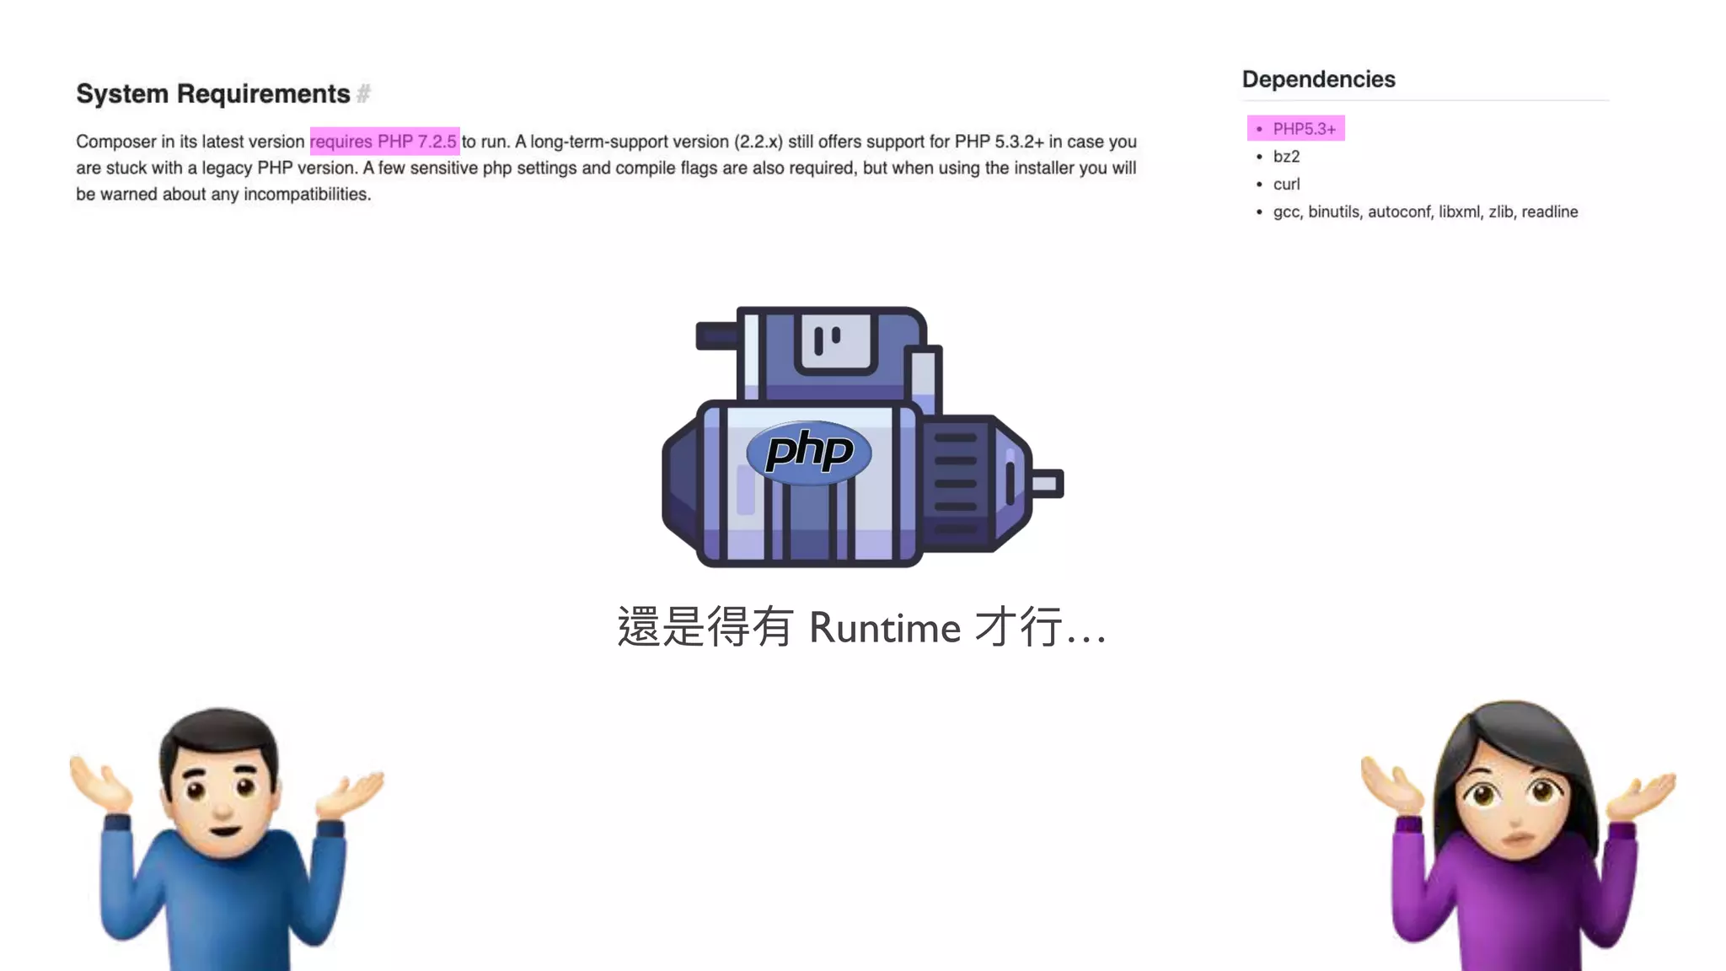This screenshot has width=1726, height=971.
Task: Click the text 'PHP 5.3.2+ in case you'
Action: 1045,142
